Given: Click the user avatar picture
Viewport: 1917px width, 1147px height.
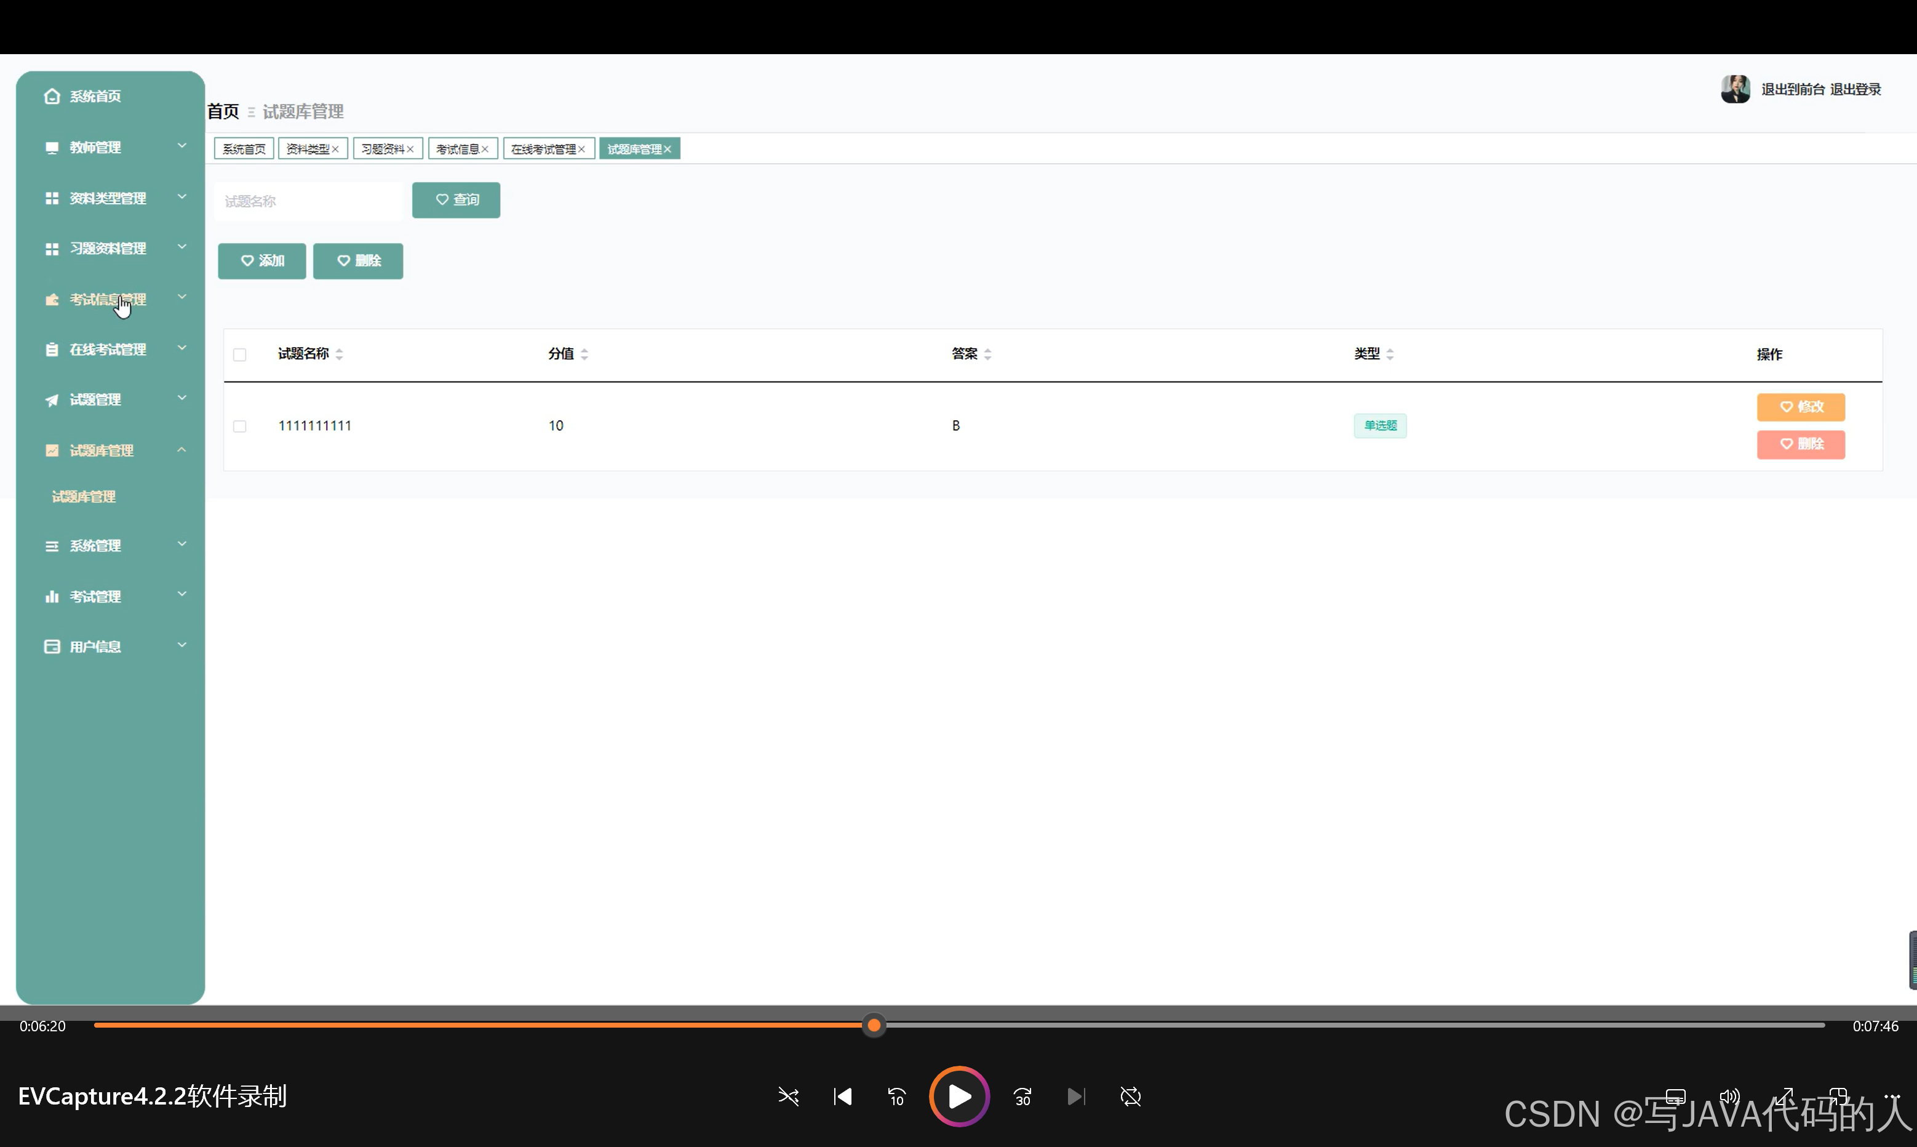Looking at the screenshot, I should coord(1735,89).
